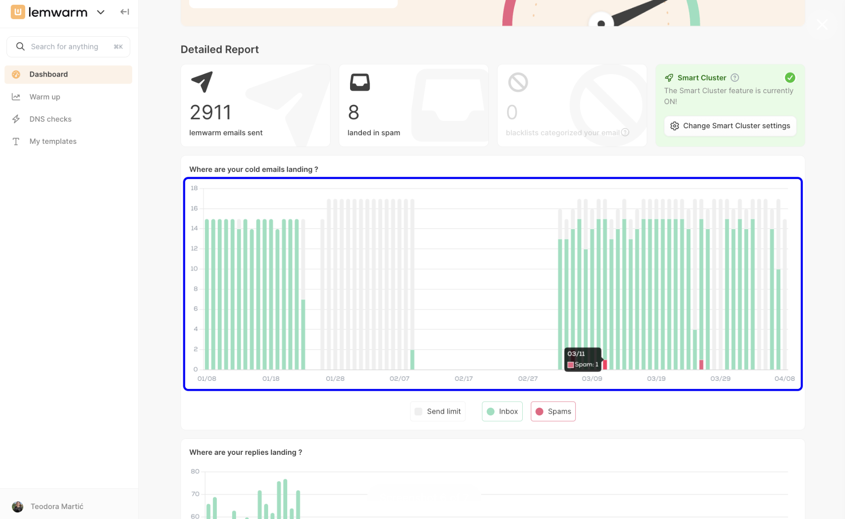
Task: Open the blacklists help question mark
Action: [x=625, y=132]
